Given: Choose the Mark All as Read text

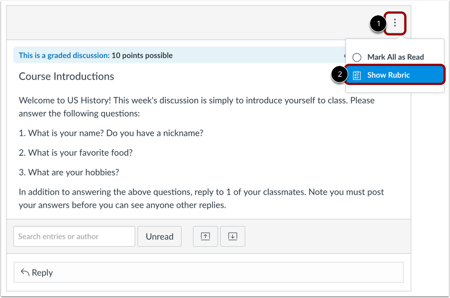Looking at the screenshot, I should (396, 57).
